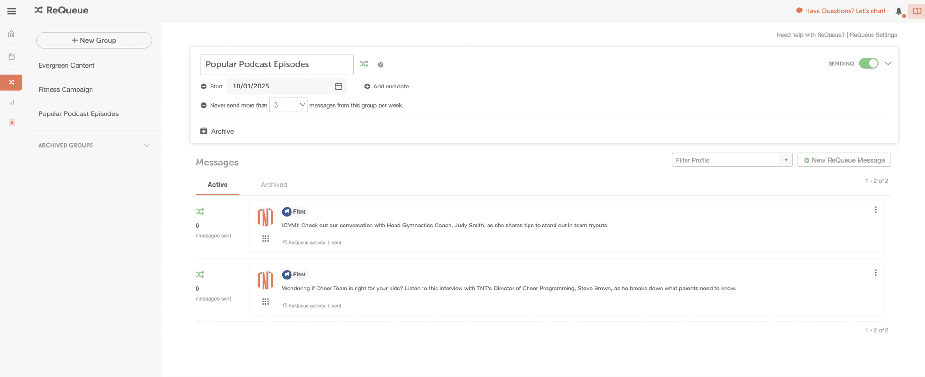Open the hamburger menu
This screenshot has width=925, height=377.
pyautogui.click(x=12, y=11)
